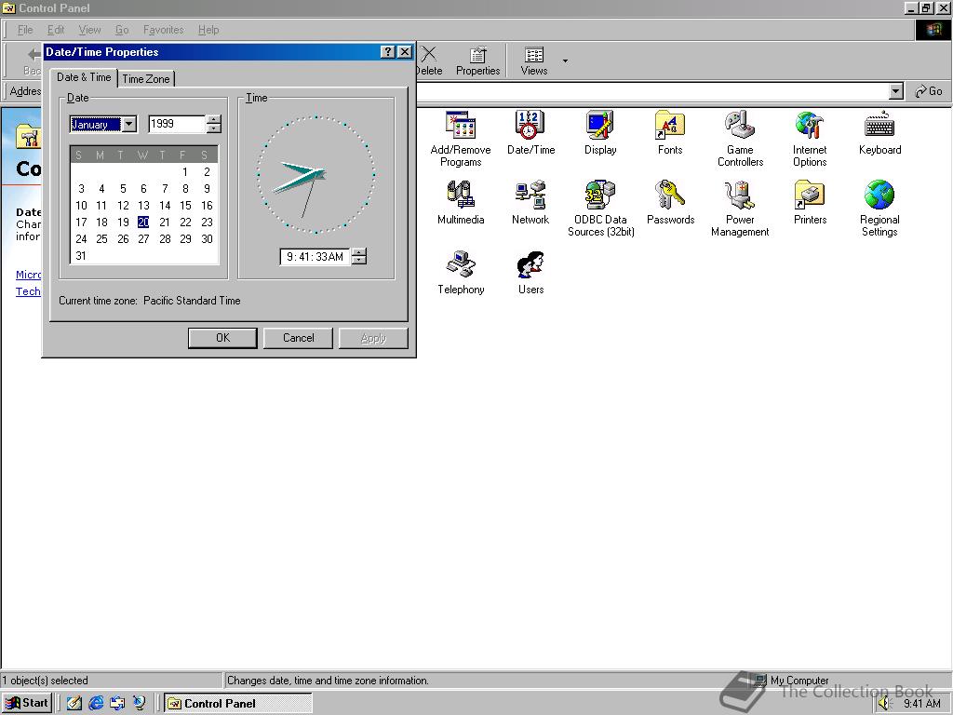Select the Date & Time tab
The image size is (953, 715).
[84, 77]
